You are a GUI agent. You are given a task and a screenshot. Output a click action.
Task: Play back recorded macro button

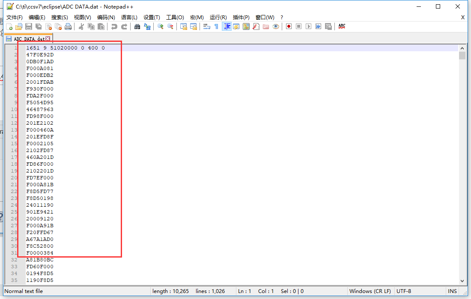[308, 26]
